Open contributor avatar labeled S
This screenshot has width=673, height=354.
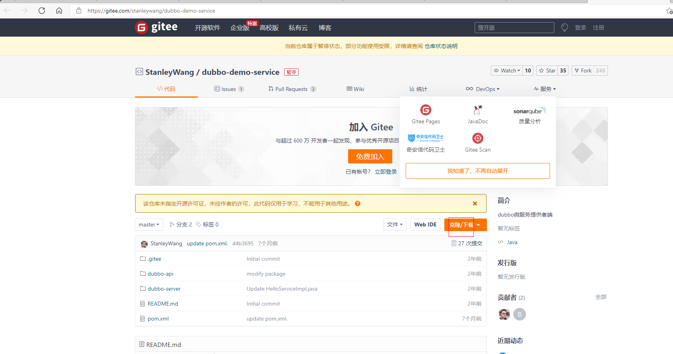(x=520, y=314)
